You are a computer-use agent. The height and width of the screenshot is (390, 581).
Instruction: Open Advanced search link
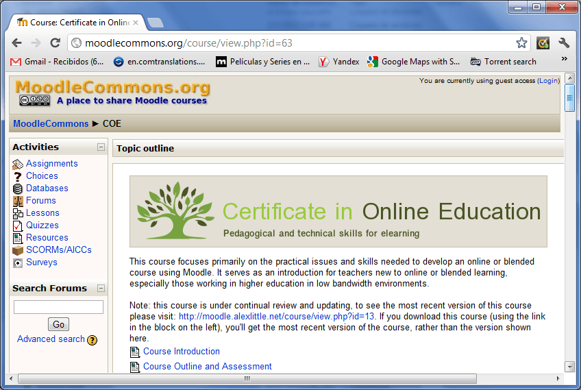(51, 339)
